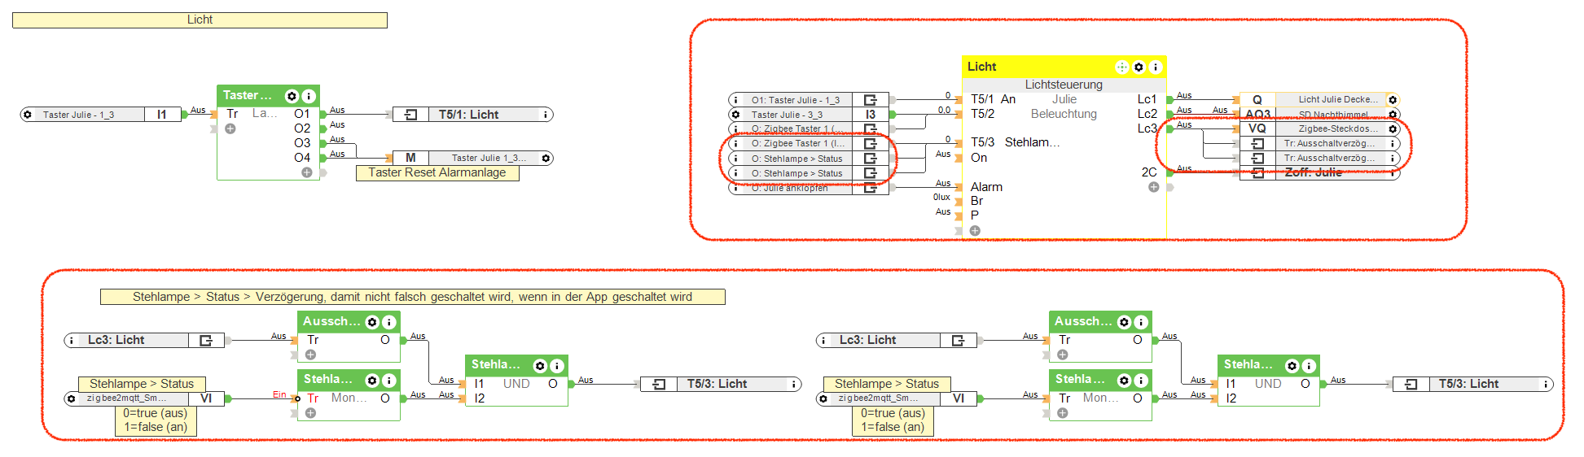Select the Stehlampe > Status > Verzögerung comment
Screen dimensions: 1584x457
tap(412, 297)
